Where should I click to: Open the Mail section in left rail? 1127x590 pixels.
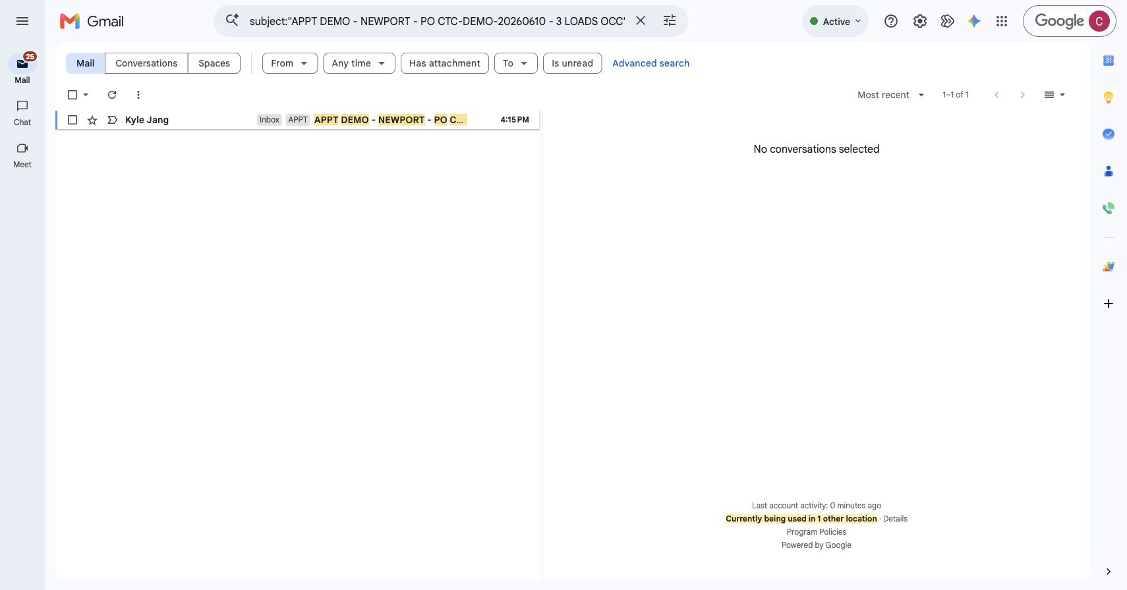pos(22,68)
